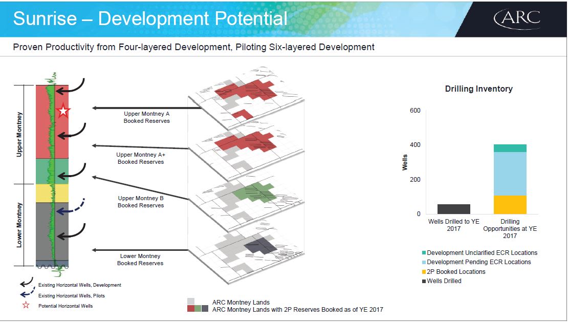Screen dimensions: 568x322
Task: Click '2P Booked Locations' legend text
Action: 456,272
